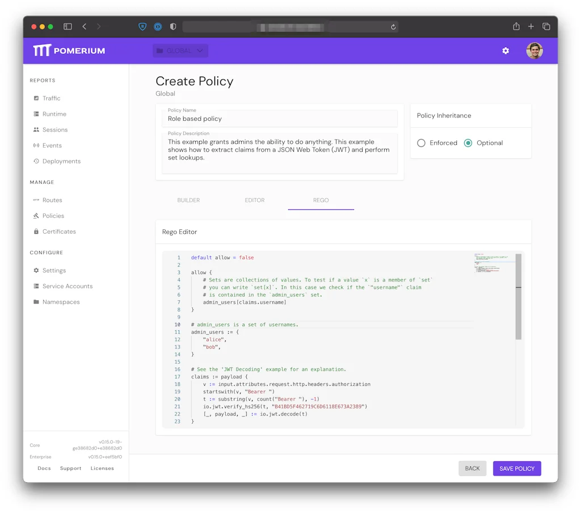Switch to the EDITOR tab
The height and width of the screenshot is (513, 581).
tap(255, 200)
